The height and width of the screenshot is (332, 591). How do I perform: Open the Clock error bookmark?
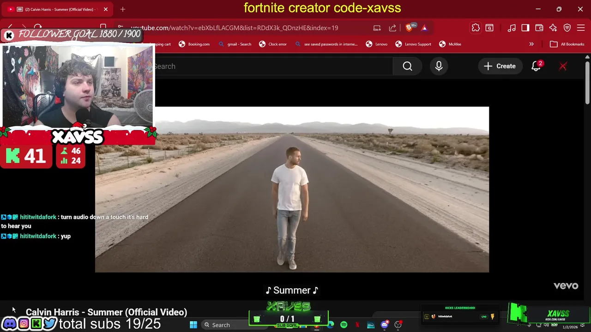[273, 44]
